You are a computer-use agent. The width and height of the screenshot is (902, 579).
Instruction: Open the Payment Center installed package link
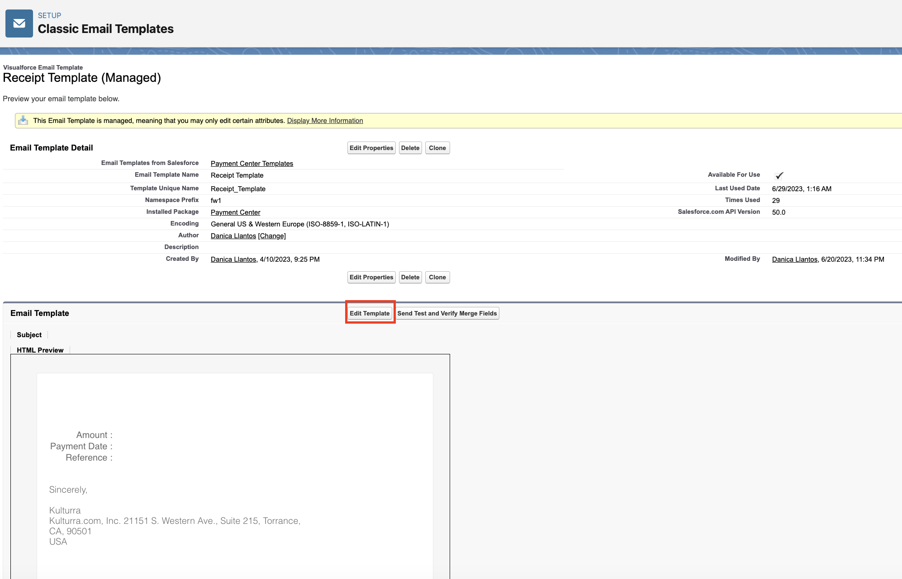[235, 212]
